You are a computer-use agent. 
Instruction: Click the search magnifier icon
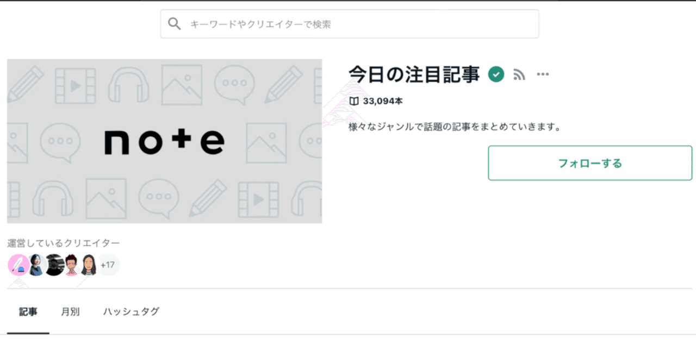[174, 23]
